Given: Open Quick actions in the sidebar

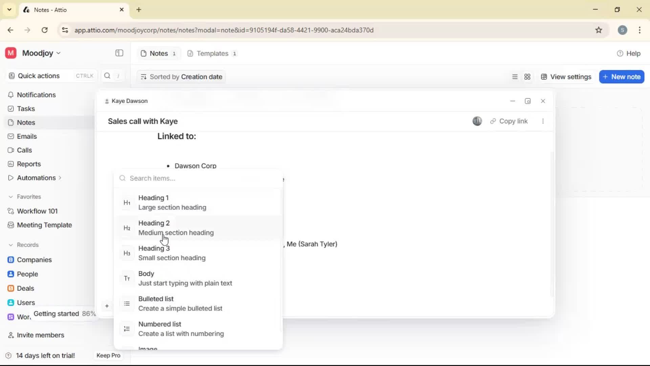Looking at the screenshot, I should 38,76.
